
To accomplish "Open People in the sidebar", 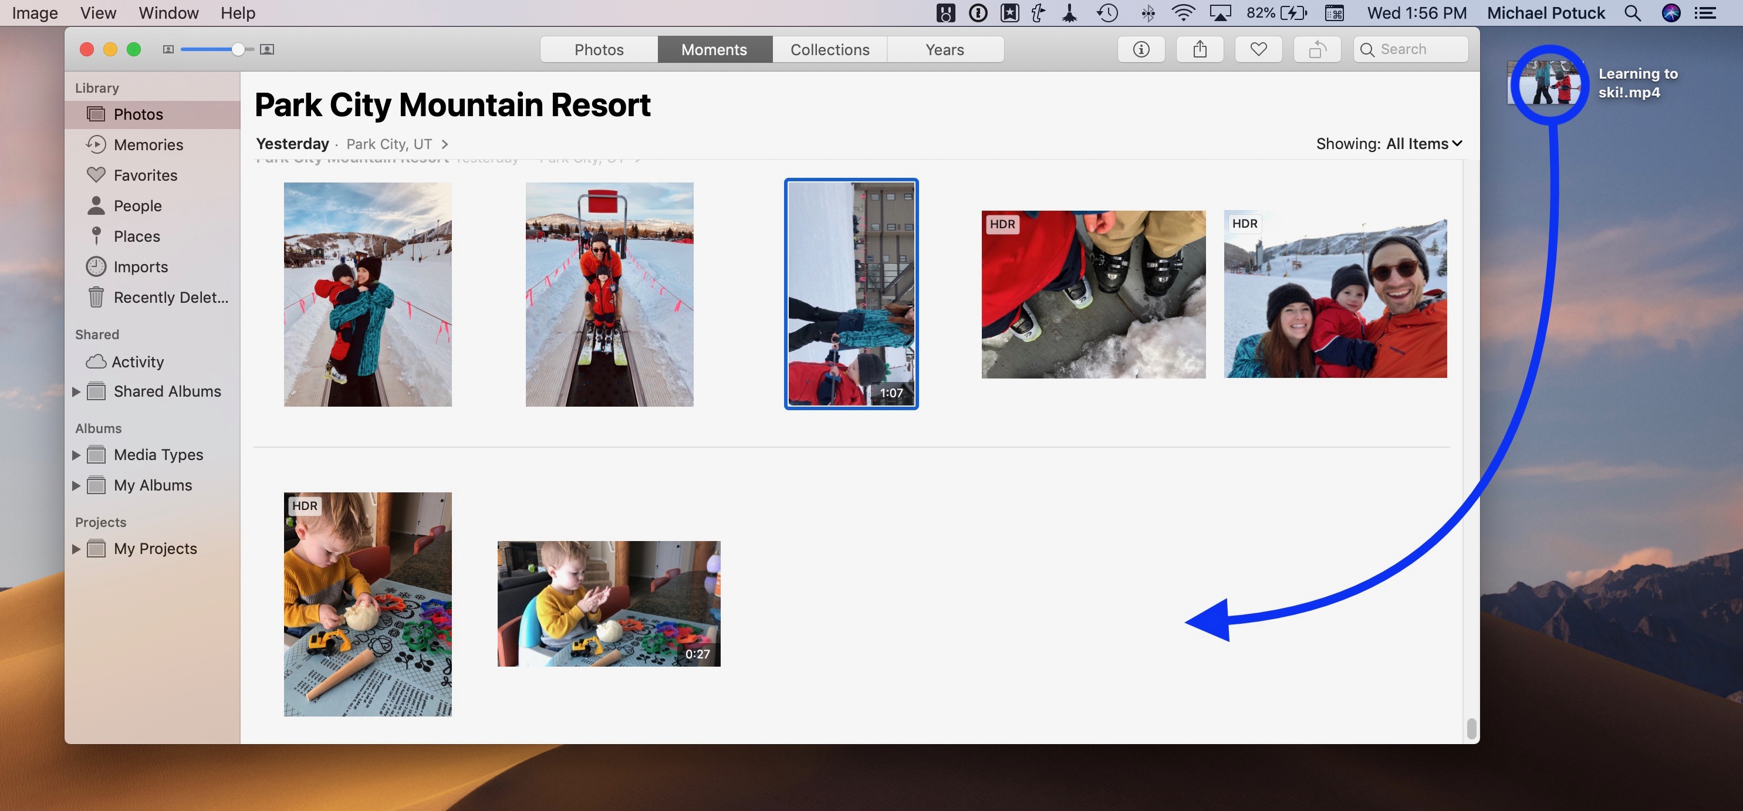I will coord(153,205).
